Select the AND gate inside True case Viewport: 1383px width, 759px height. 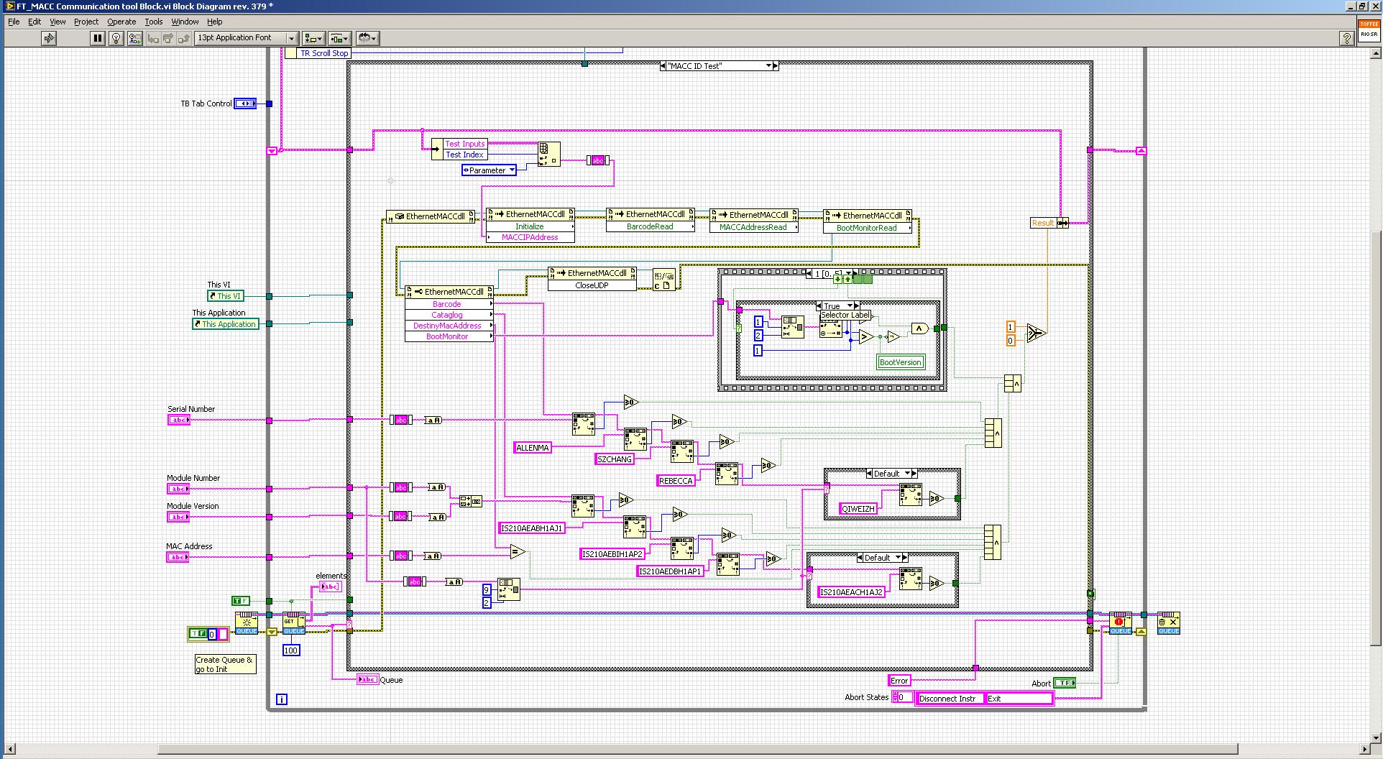(919, 328)
